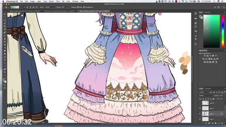Select the Zoom tool

click(5, 72)
